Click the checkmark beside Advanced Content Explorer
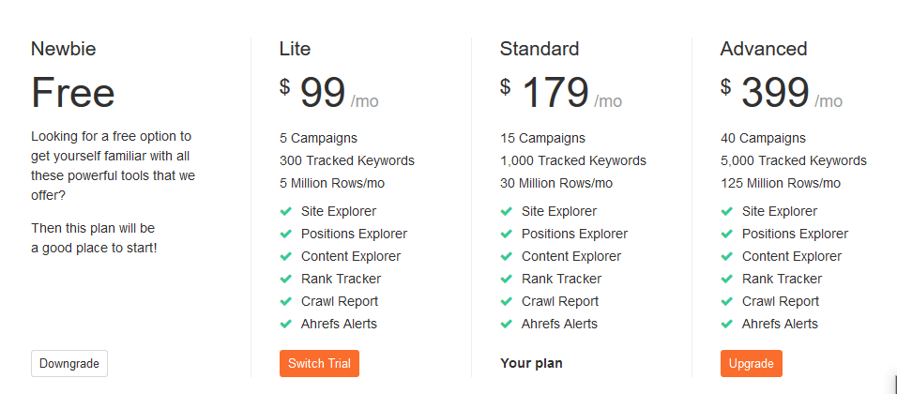Viewport: 897px width, 394px height. 727,257
